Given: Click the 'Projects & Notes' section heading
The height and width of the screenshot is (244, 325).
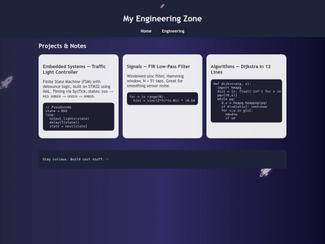Looking at the screenshot, I should click(63, 46).
